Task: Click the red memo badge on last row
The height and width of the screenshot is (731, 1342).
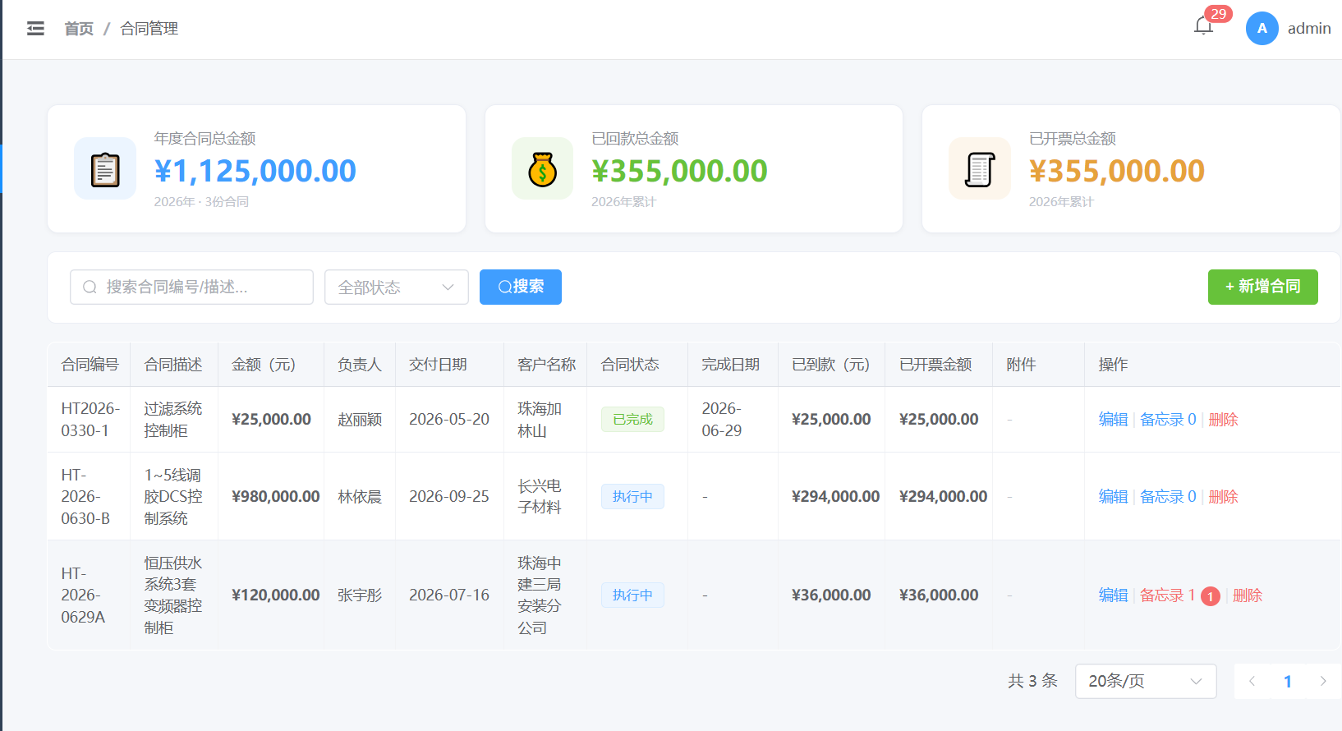Action: [1210, 596]
